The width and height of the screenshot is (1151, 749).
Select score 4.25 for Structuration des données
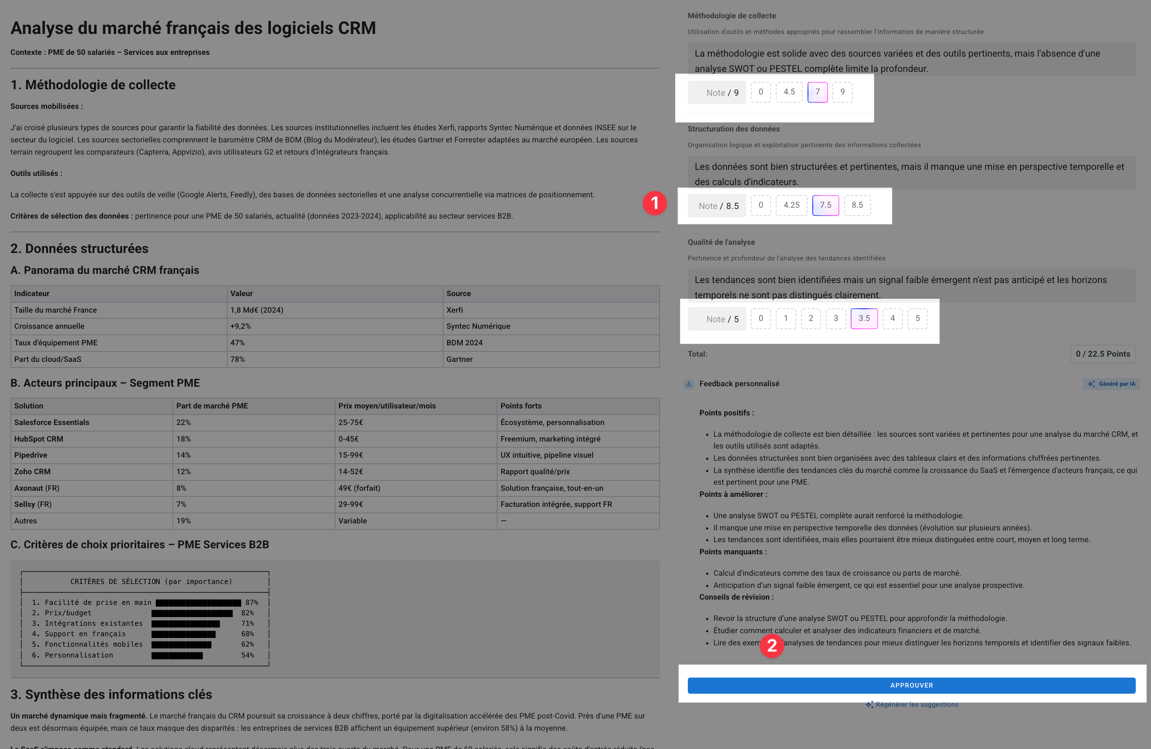[x=792, y=205]
